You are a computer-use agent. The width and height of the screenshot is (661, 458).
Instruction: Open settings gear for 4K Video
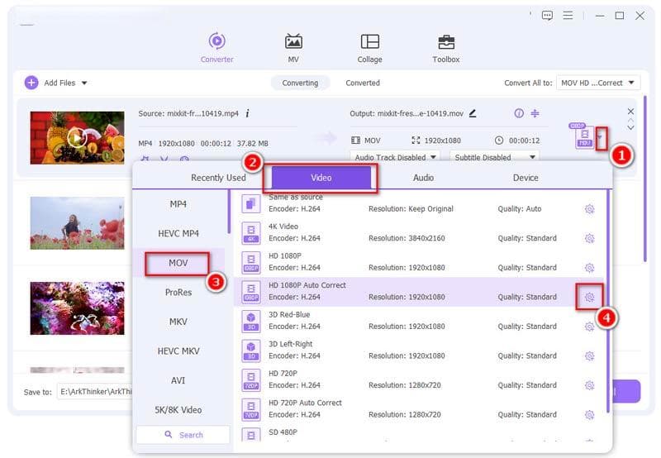(589, 238)
